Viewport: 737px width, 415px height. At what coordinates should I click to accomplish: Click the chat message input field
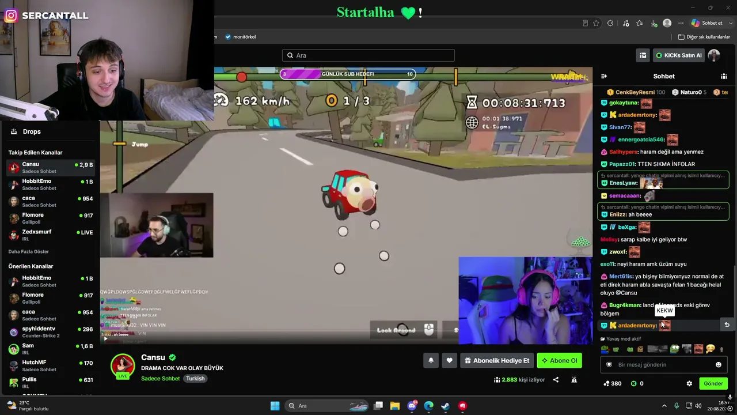click(664, 364)
